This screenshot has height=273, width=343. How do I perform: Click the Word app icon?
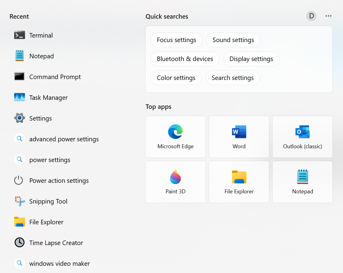pos(239,132)
